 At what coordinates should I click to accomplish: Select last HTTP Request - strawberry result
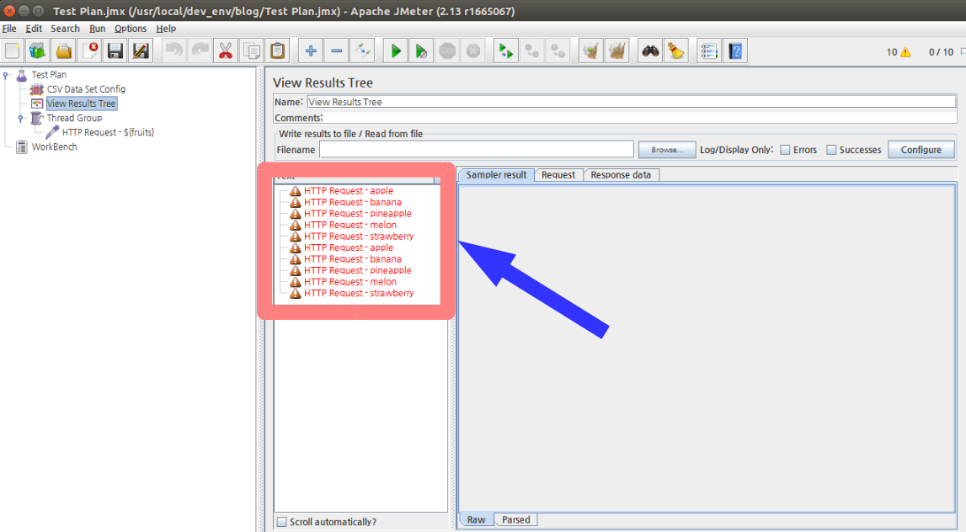pos(359,293)
